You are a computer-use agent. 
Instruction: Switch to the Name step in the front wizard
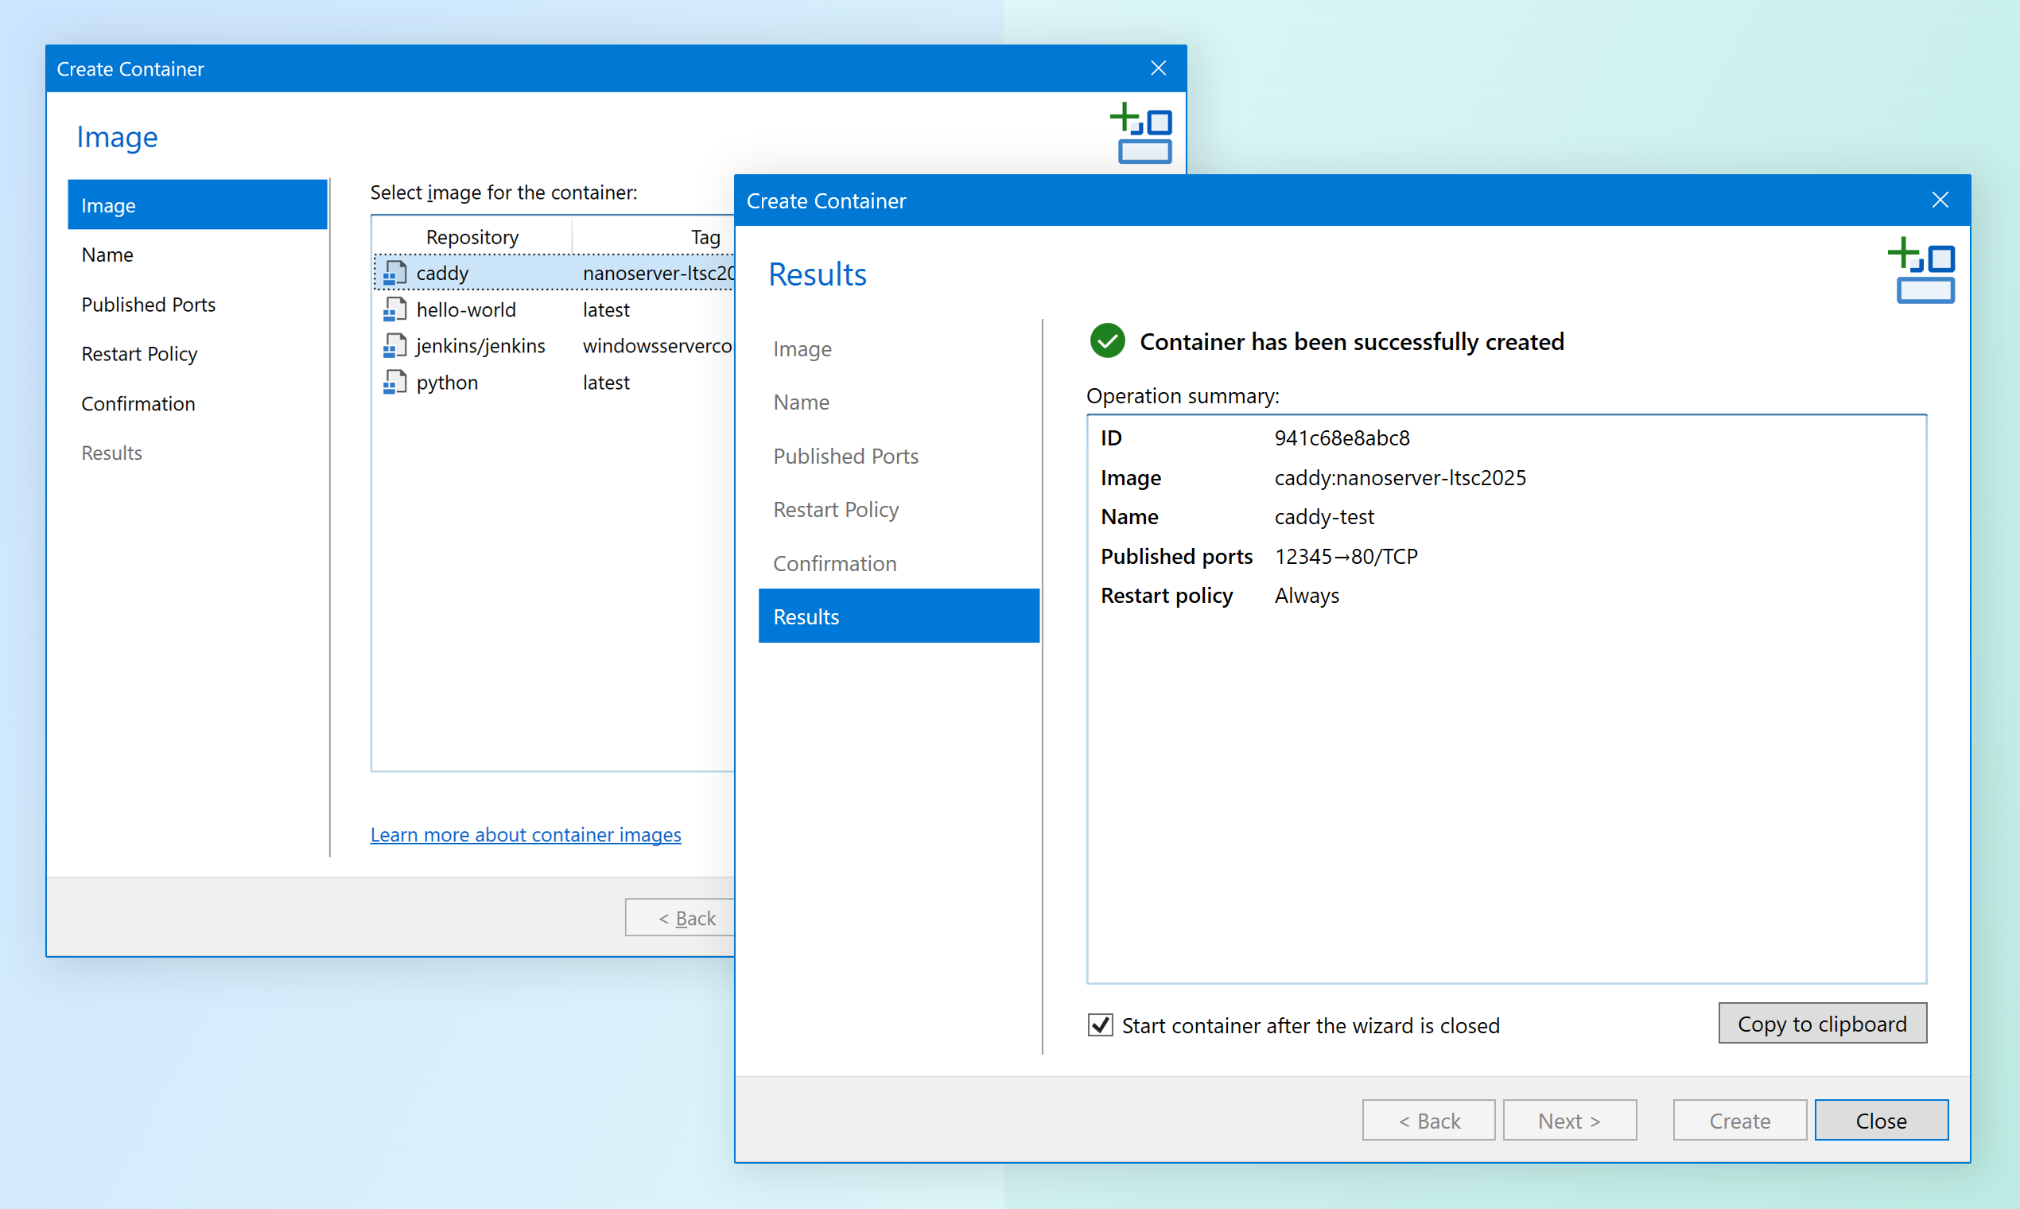pos(802,402)
